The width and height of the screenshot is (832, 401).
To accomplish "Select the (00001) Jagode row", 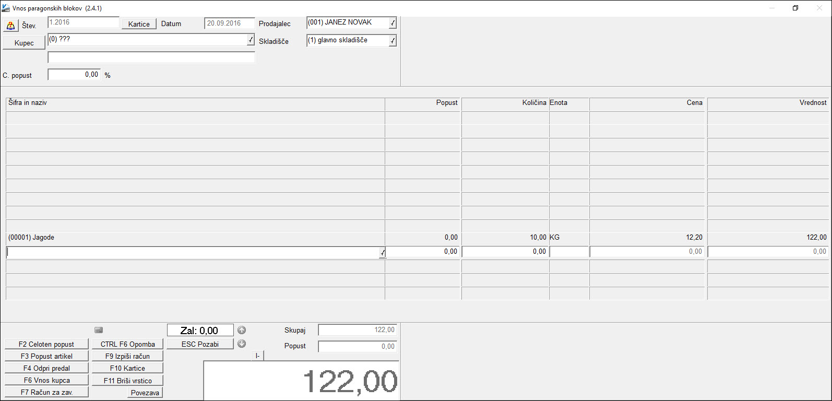I will click(x=417, y=238).
